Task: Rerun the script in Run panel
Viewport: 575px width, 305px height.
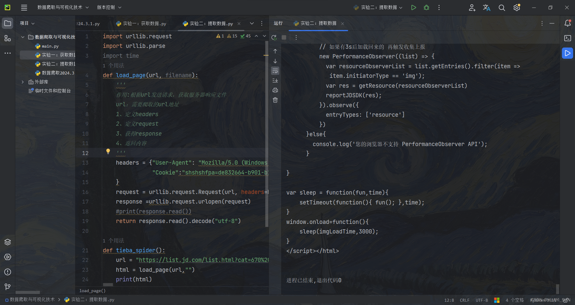Action: pos(274,37)
